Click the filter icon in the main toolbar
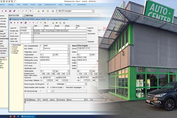Screen dimensions: 177x118 click(30, 11)
